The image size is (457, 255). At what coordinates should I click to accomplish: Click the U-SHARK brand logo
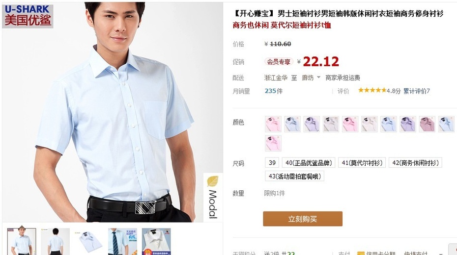coord(28,16)
